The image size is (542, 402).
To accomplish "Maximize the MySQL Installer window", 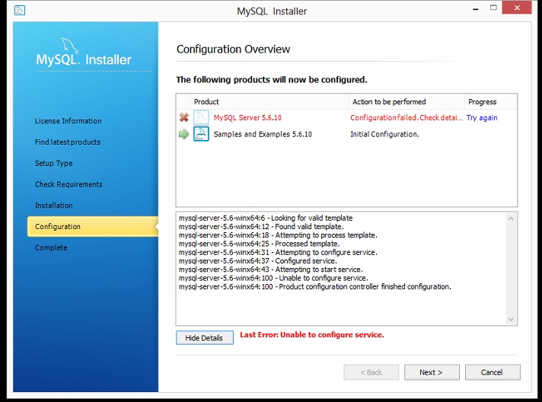I will 493,8.
